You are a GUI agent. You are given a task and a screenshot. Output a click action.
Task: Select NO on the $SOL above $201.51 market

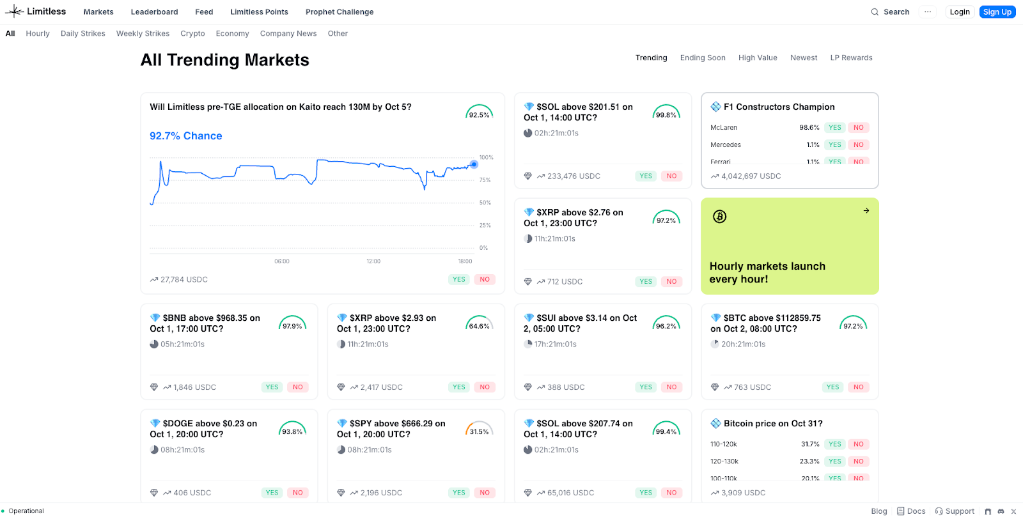click(671, 176)
